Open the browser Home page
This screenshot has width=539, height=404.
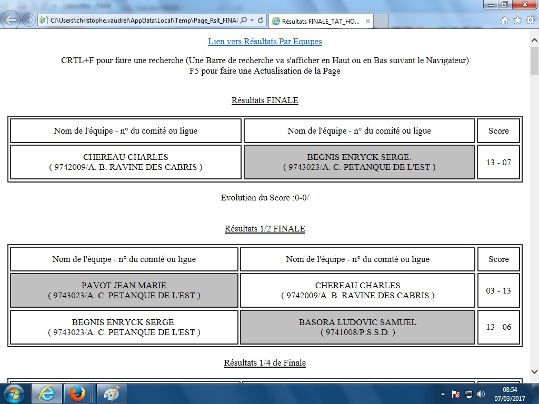(x=505, y=20)
